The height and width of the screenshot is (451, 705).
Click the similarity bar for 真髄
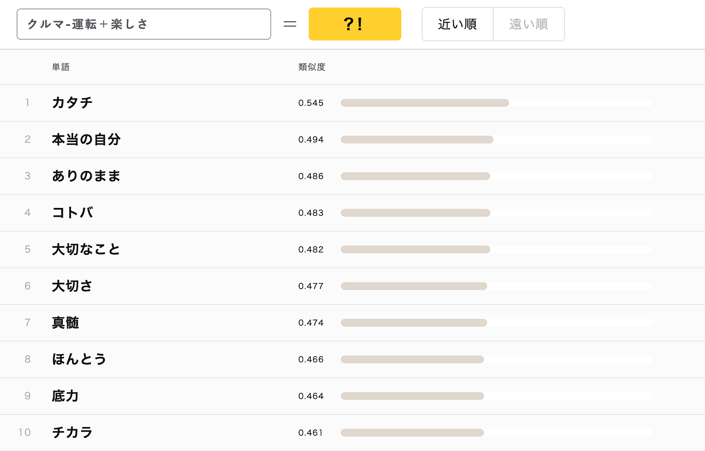coord(496,322)
